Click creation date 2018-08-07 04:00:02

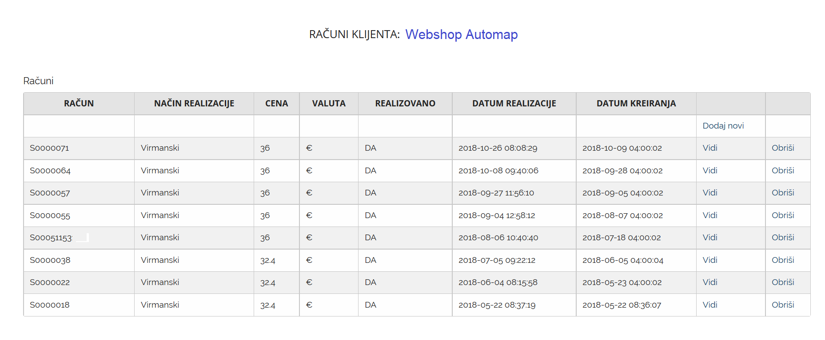(622, 215)
